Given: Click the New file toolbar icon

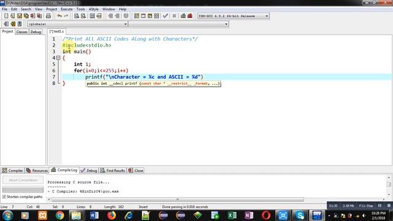Looking at the screenshot, I should point(6,16).
